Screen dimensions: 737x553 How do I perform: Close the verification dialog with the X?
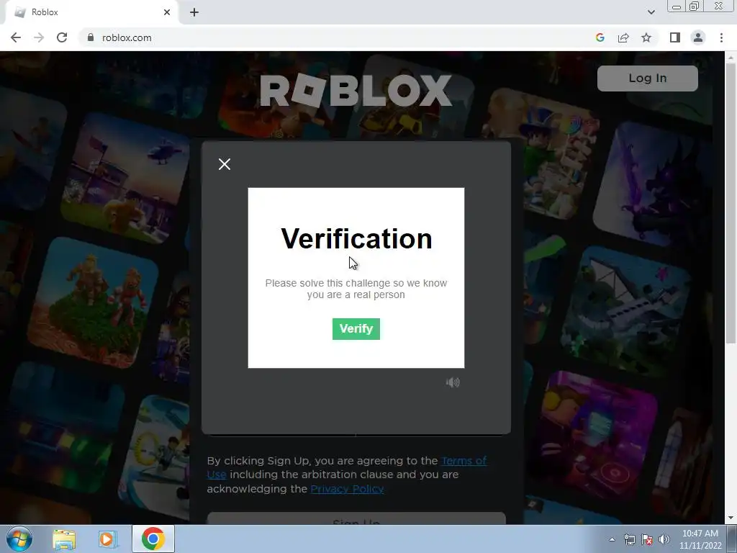[x=225, y=164]
